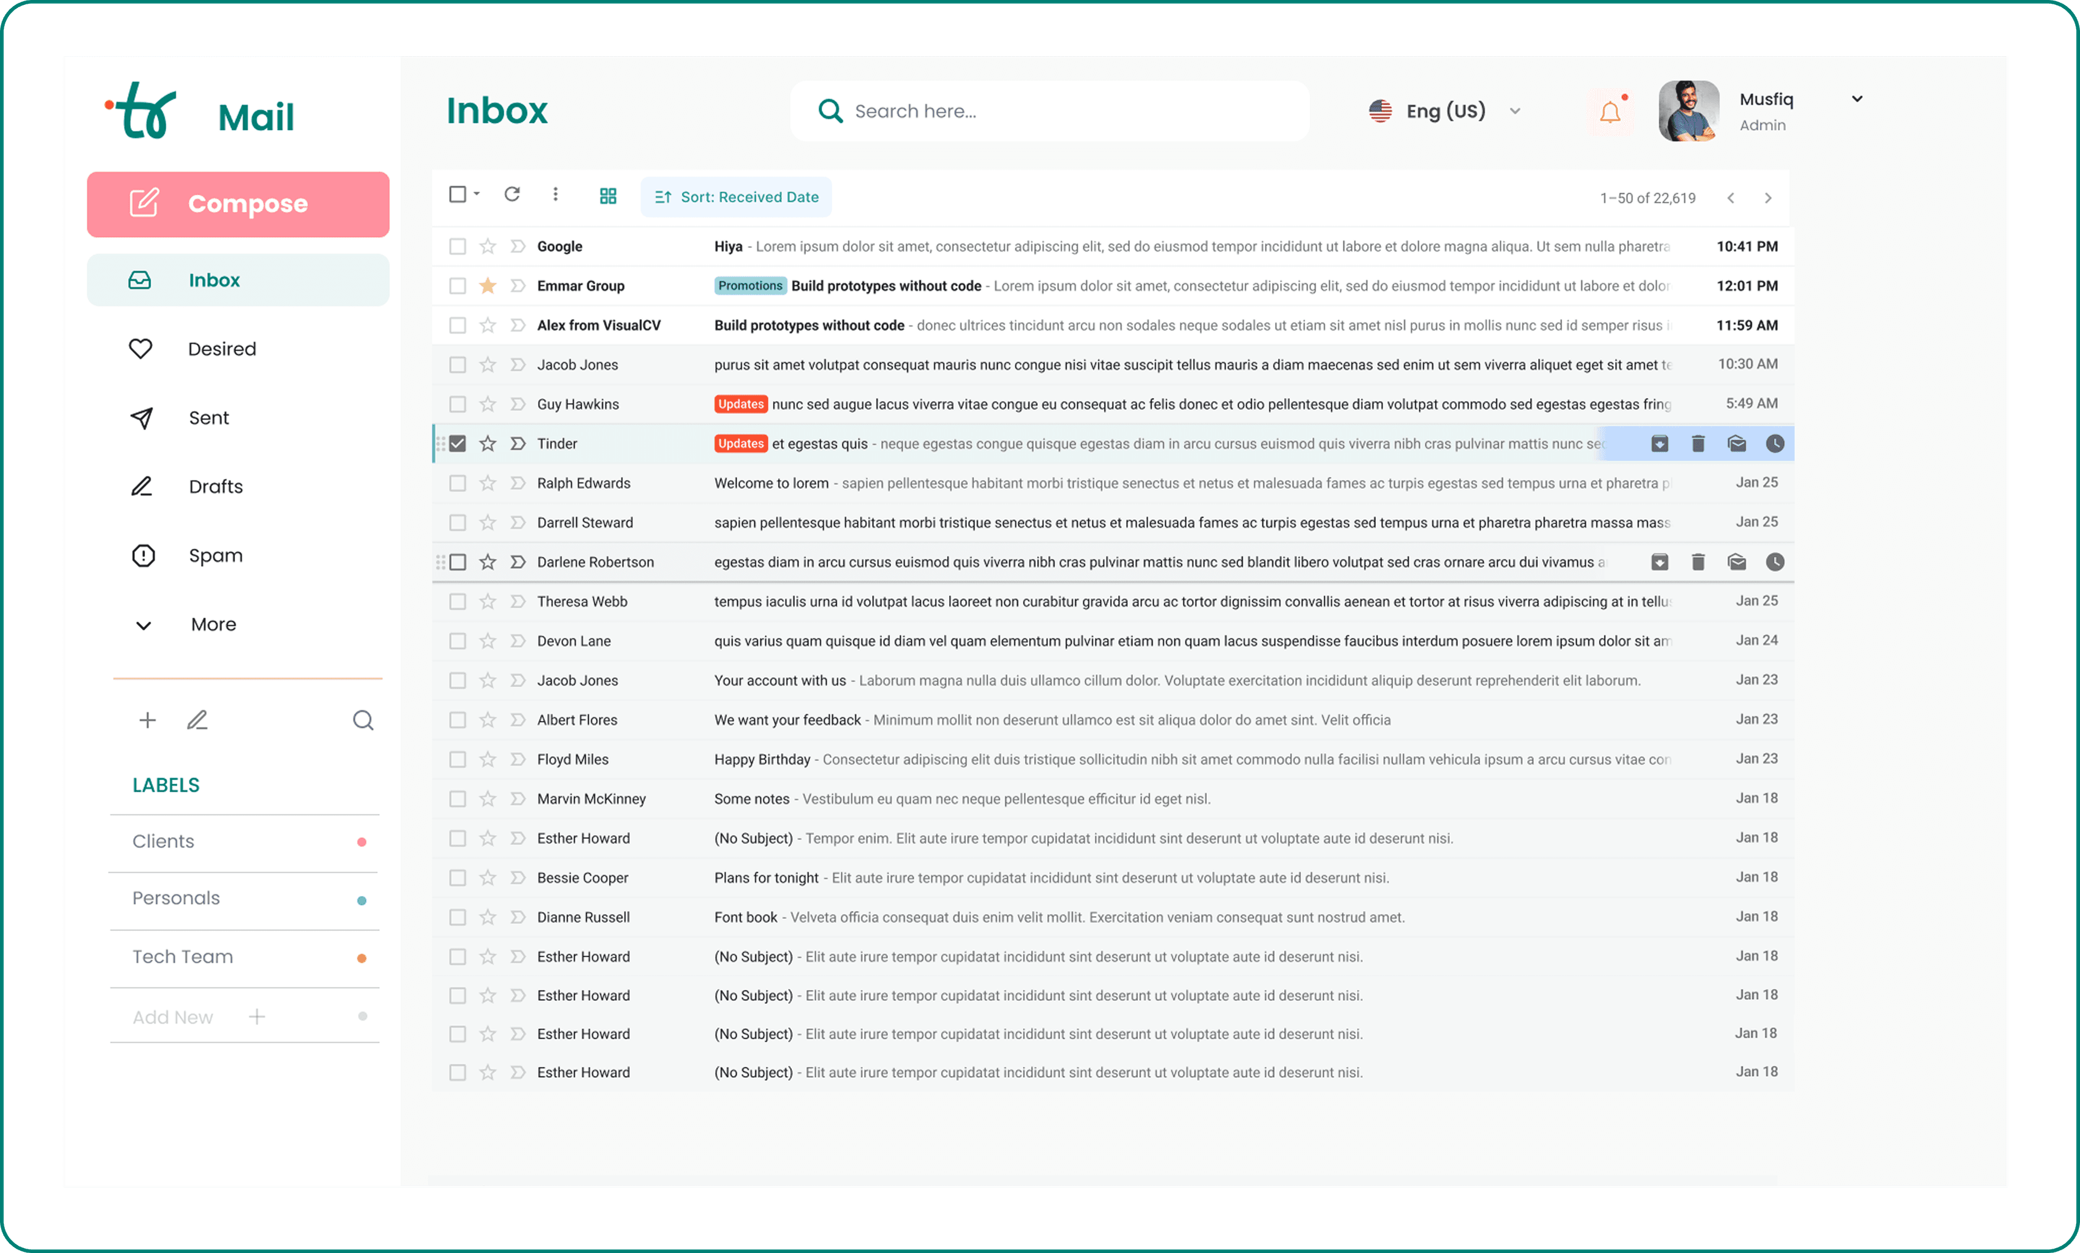Open the three-dot more options menu
Viewport: 2080px width, 1253px height.
point(555,194)
